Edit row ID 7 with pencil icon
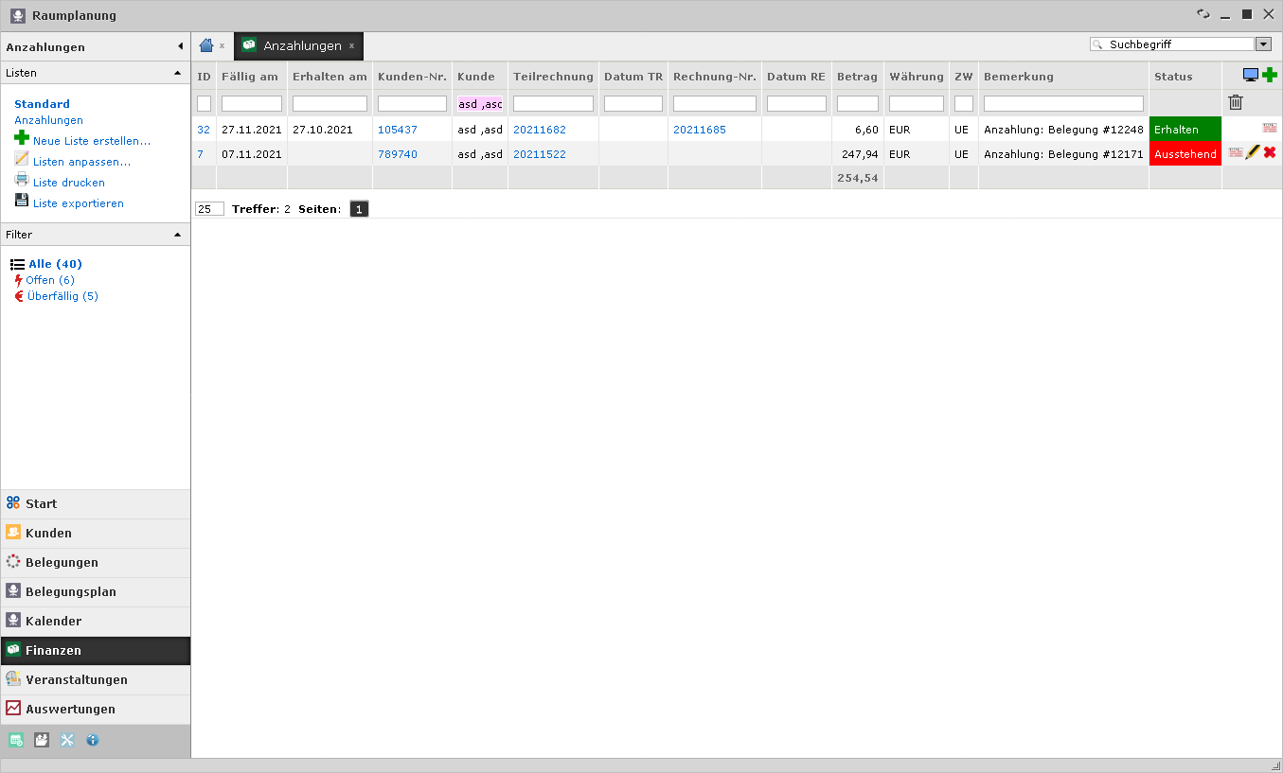The image size is (1283, 773). tap(1253, 152)
